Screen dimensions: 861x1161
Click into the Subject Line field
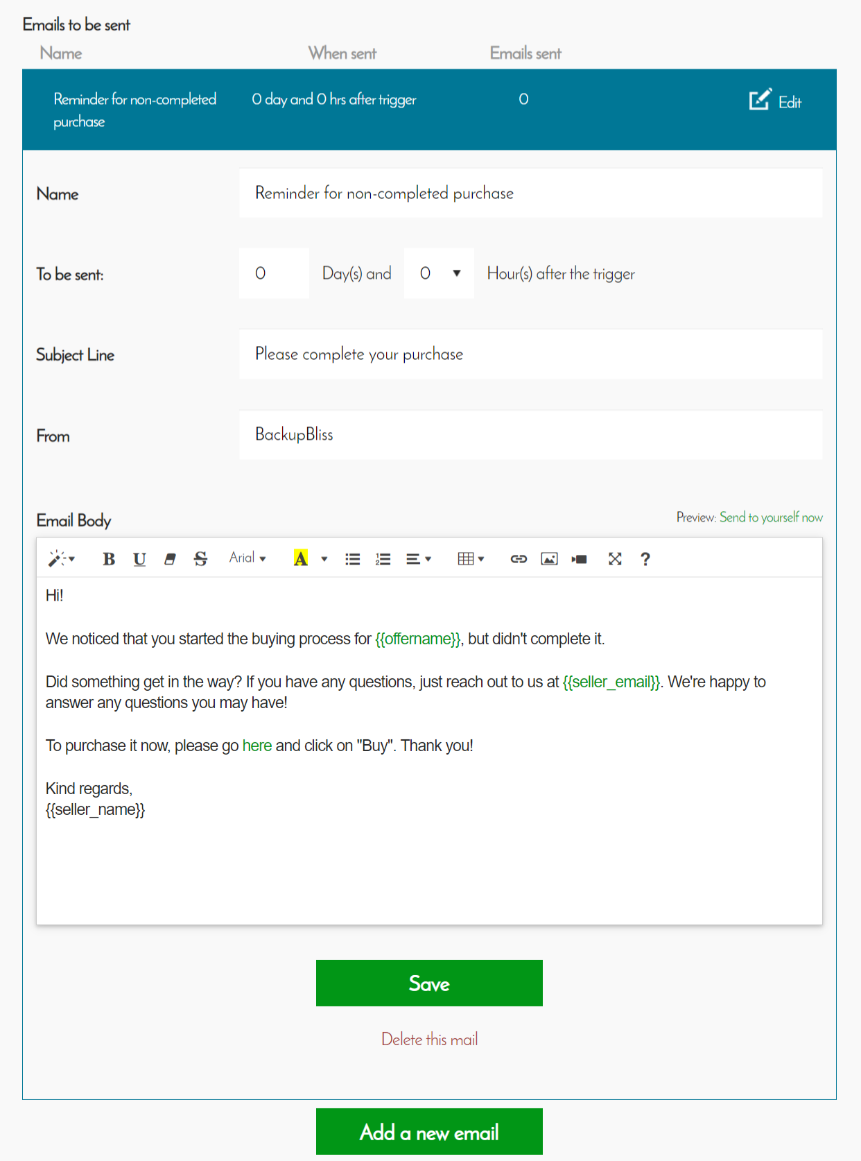(x=530, y=354)
